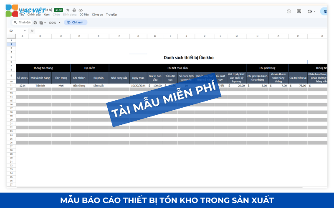The width and height of the screenshot is (334, 208).
Task: Expand the name box dropdown arrow
Action: pos(25,31)
